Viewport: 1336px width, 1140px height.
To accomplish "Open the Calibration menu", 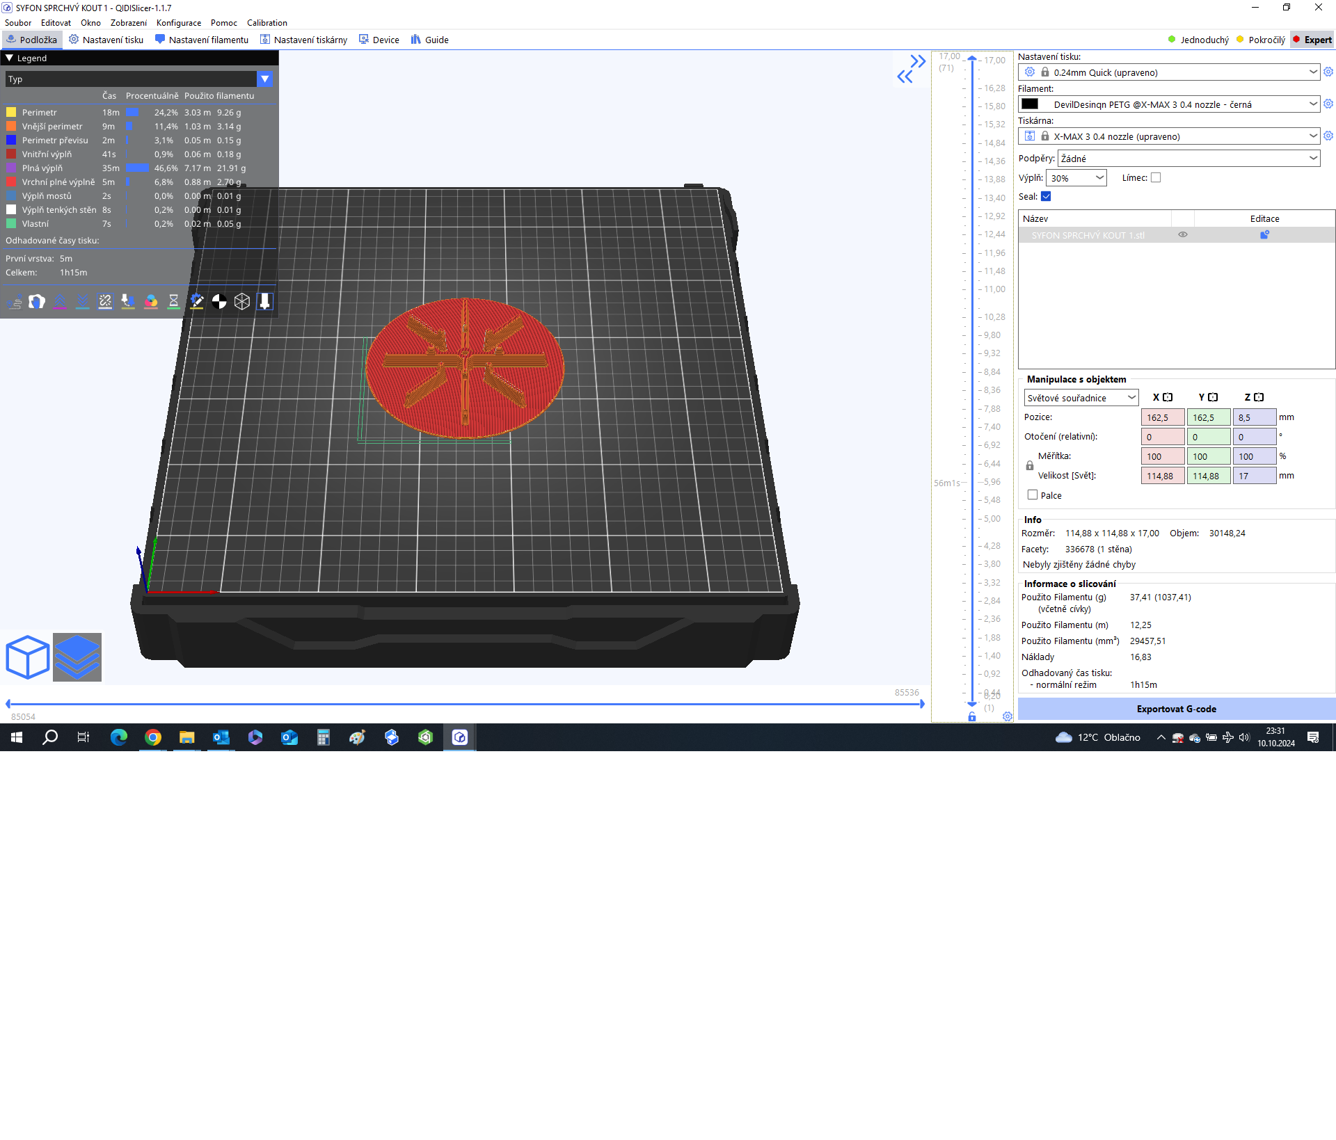I will point(267,23).
